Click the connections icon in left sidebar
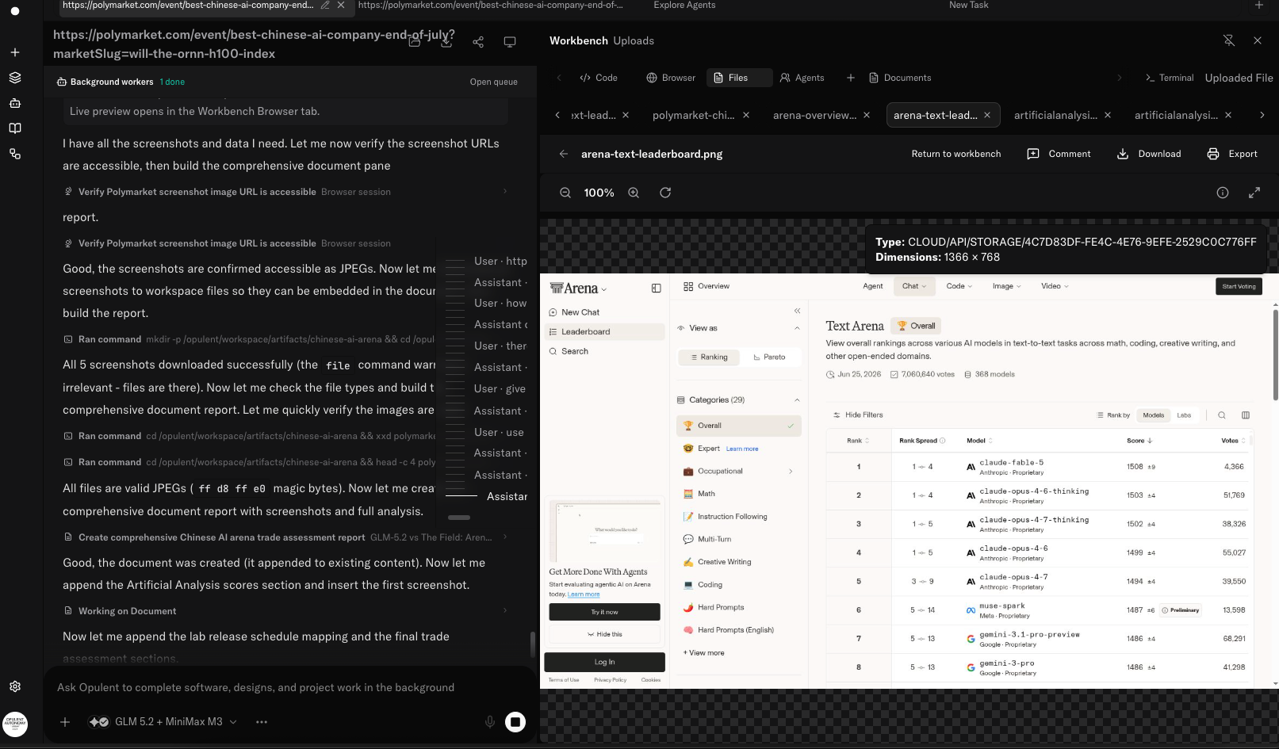This screenshot has height=749, width=1279. pyautogui.click(x=14, y=154)
